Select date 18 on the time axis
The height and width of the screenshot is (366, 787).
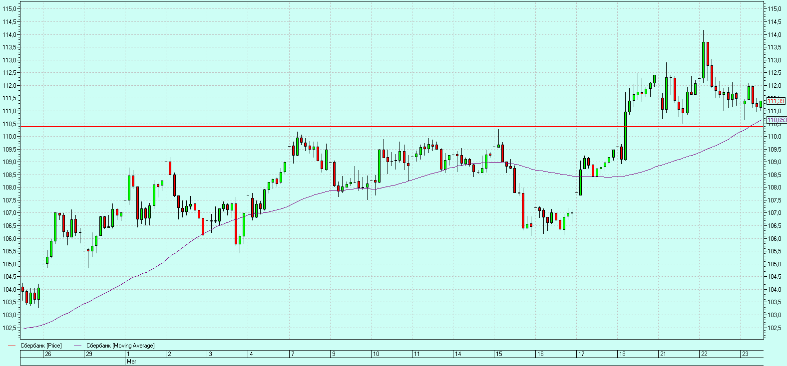pos(622,354)
